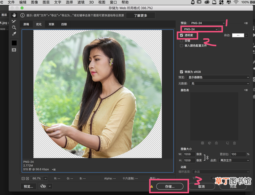Enable the 嵌入颜色配置文件 checkbox
255x195 pixels.
[182, 45]
